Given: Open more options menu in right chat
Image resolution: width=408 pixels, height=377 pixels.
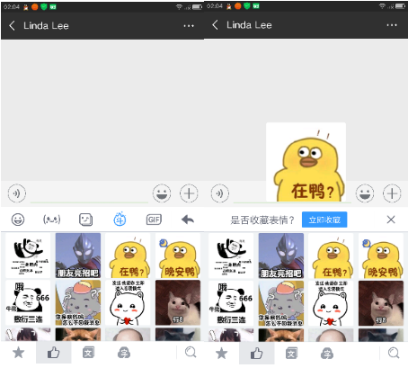Looking at the screenshot, I should pos(392,25).
